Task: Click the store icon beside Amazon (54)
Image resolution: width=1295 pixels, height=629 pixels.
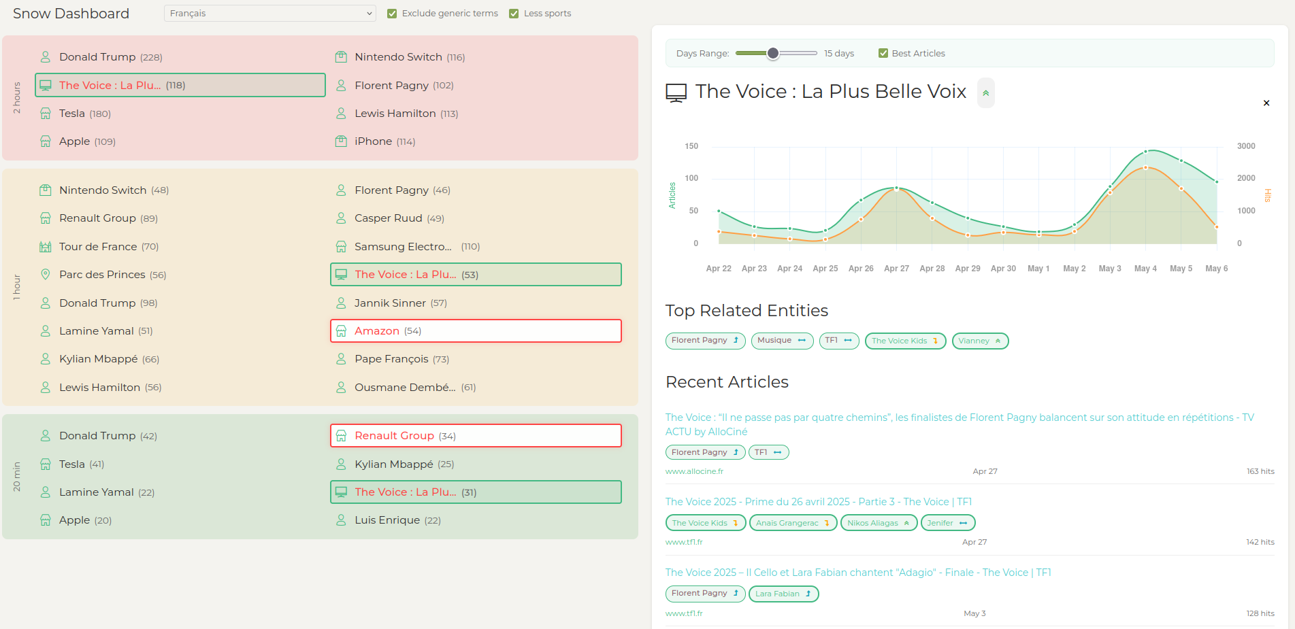Action: tap(341, 331)
